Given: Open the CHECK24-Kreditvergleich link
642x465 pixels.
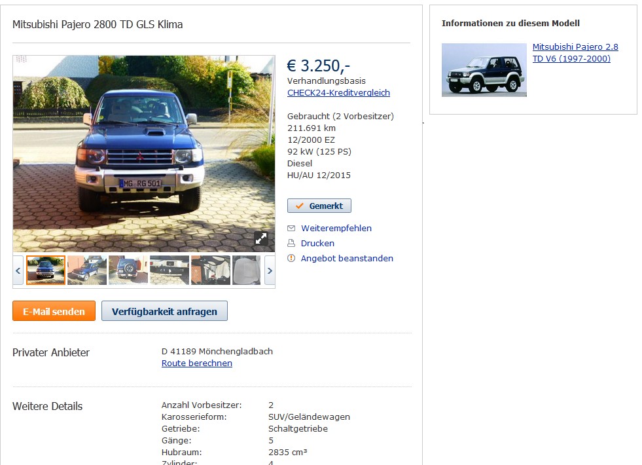Looking at the screenshot, I should (338, 92).
